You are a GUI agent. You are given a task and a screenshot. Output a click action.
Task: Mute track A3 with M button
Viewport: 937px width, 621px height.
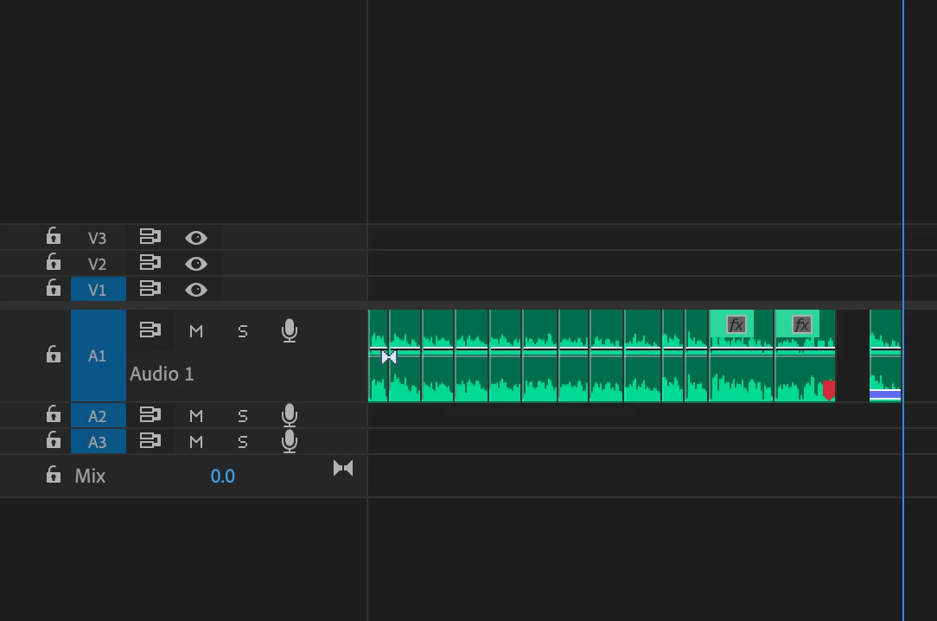pyautogui.click(x=196, y=442)
